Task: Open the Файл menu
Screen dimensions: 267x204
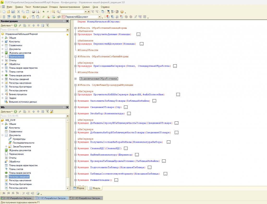Action: pyautogui.click(x=9, y=7)
